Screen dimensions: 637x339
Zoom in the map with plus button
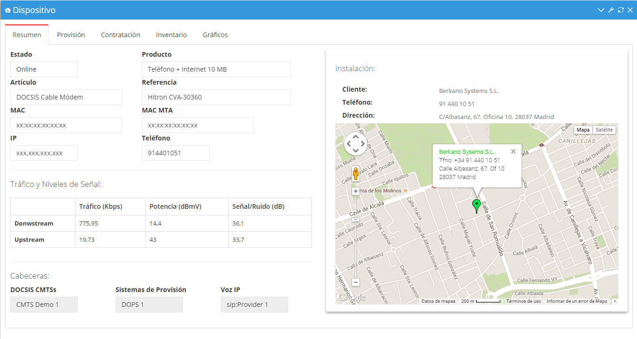356,191
